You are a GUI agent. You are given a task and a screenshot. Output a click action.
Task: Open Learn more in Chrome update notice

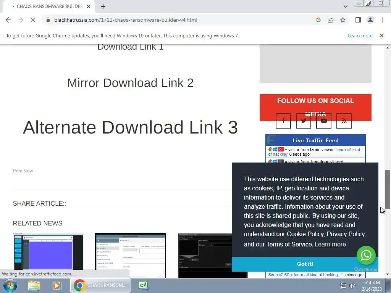pyautogui.click(x=360, y=35)
